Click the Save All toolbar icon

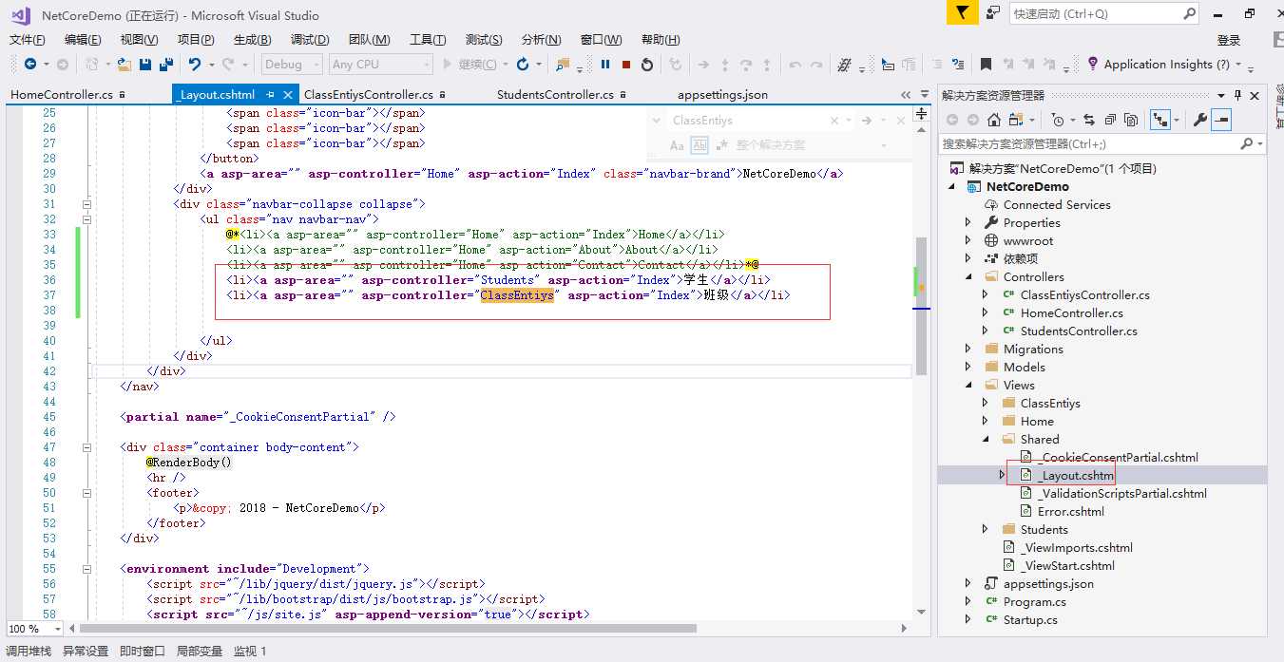[x=165, y=65]
